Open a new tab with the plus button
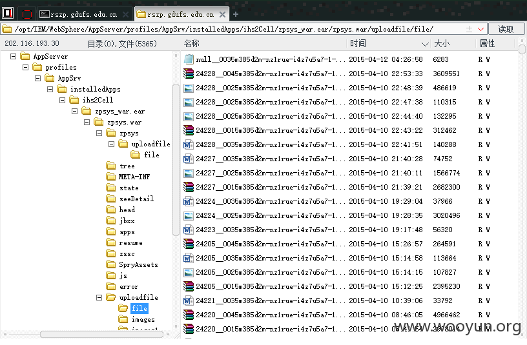The width and height of the screenshot is (527, 345). pyautogui.click(x=236, y=14)
